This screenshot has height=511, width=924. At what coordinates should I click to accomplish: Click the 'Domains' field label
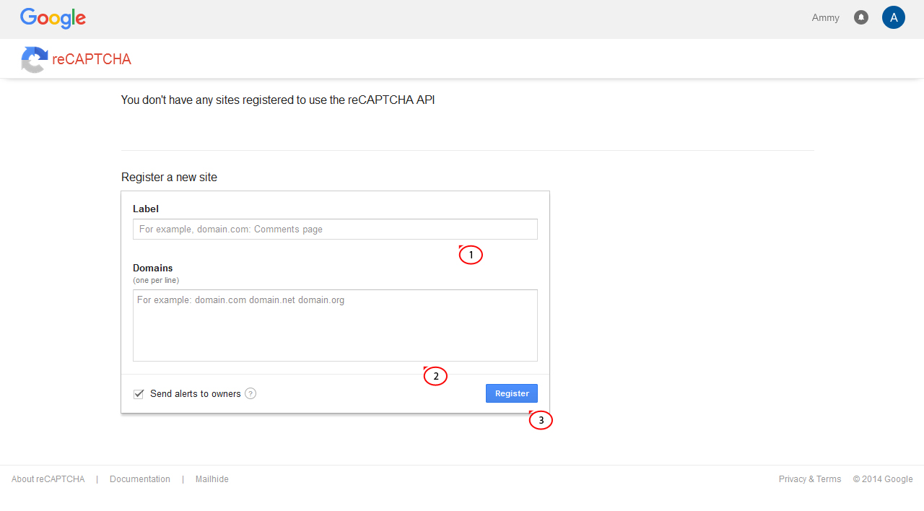(153, 268)
